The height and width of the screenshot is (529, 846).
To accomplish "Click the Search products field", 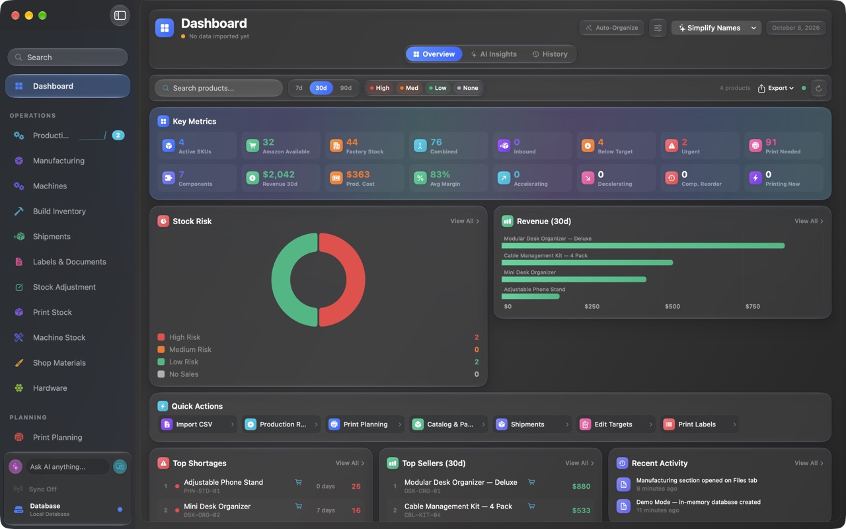I will 219,88.
